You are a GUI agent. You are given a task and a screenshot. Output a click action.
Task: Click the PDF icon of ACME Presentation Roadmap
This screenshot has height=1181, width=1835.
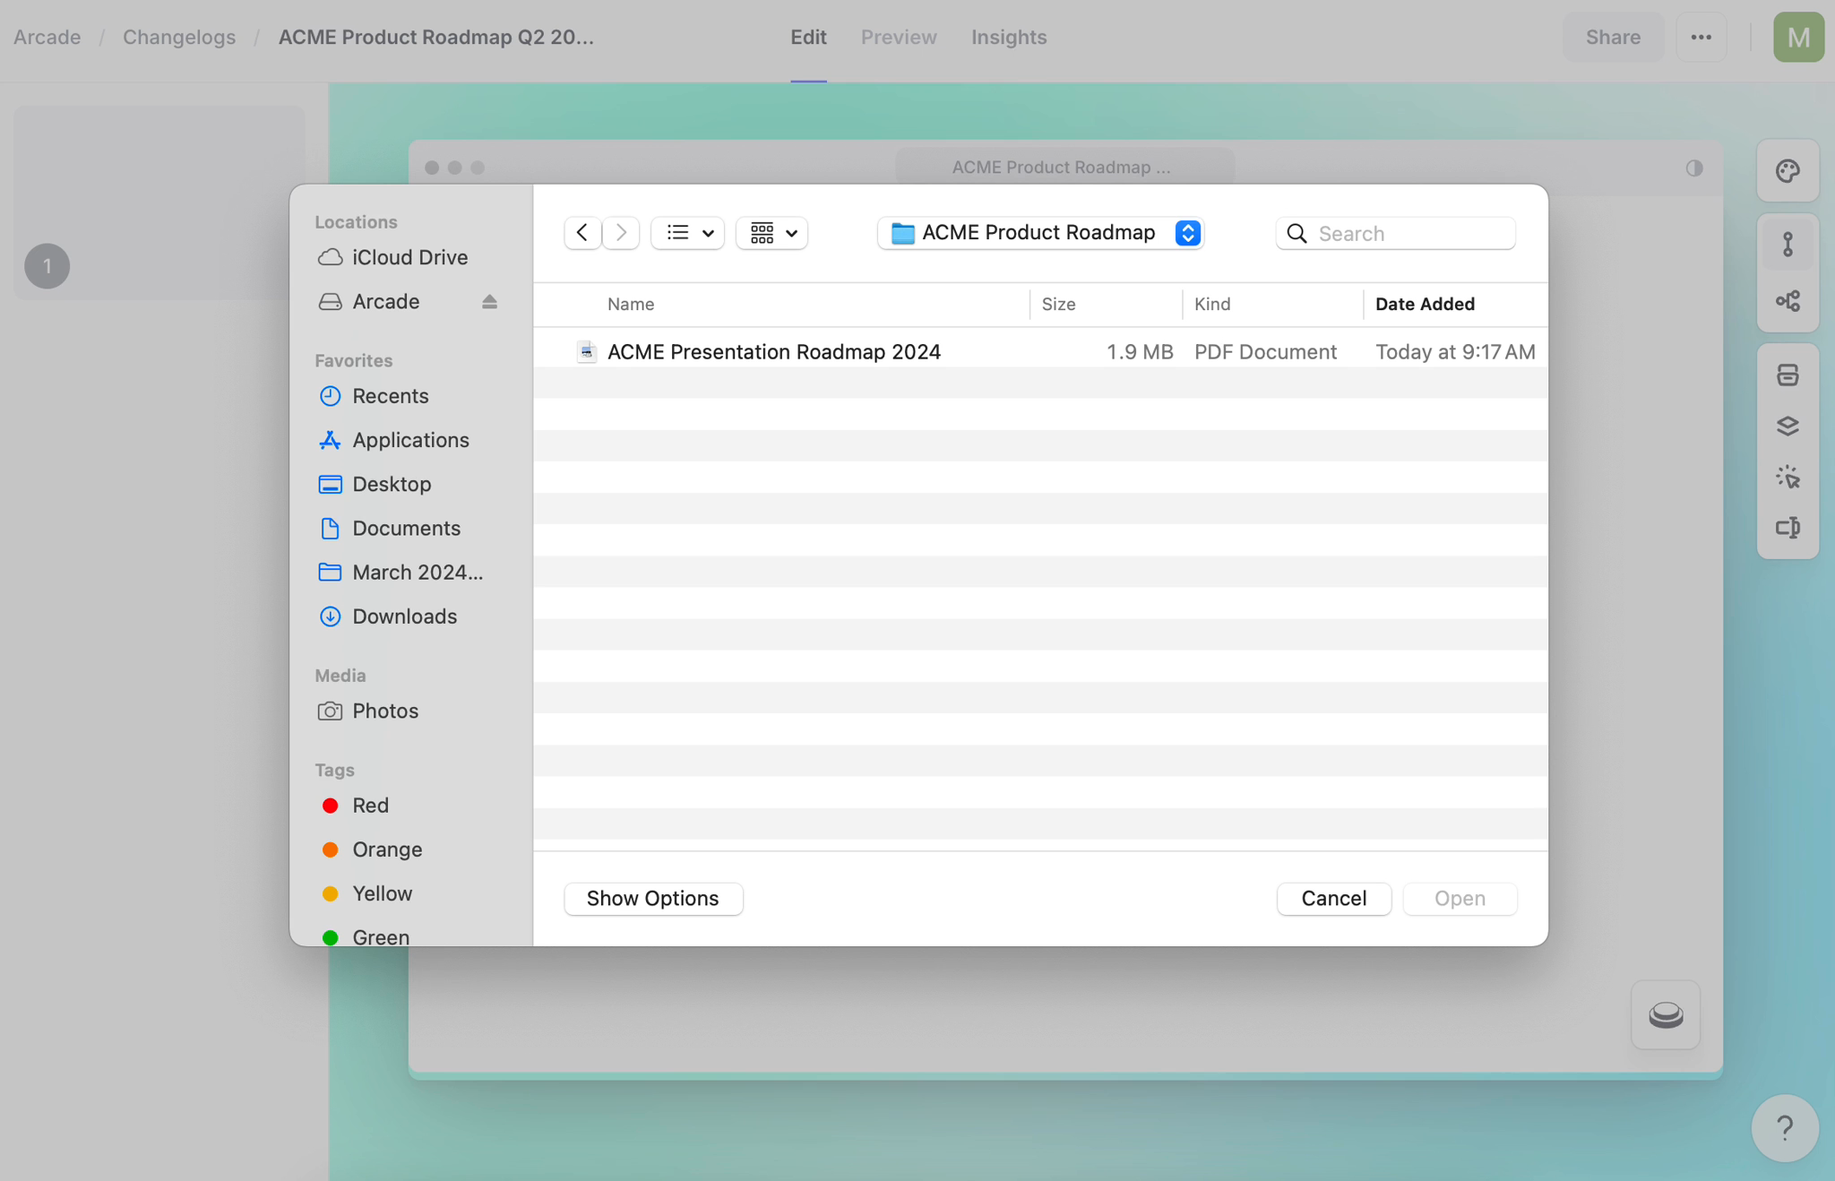pos(587,351)
